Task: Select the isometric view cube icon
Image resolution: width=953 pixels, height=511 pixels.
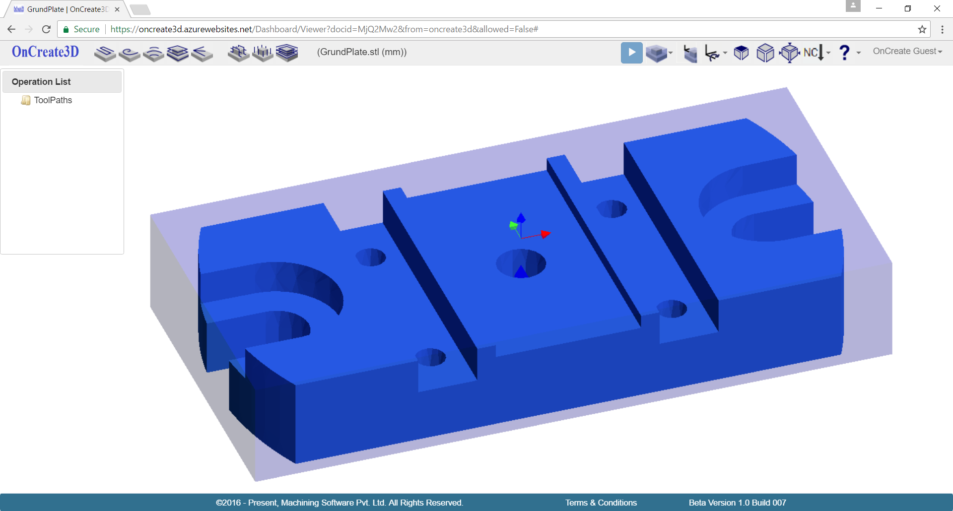Action: point(765,53)
